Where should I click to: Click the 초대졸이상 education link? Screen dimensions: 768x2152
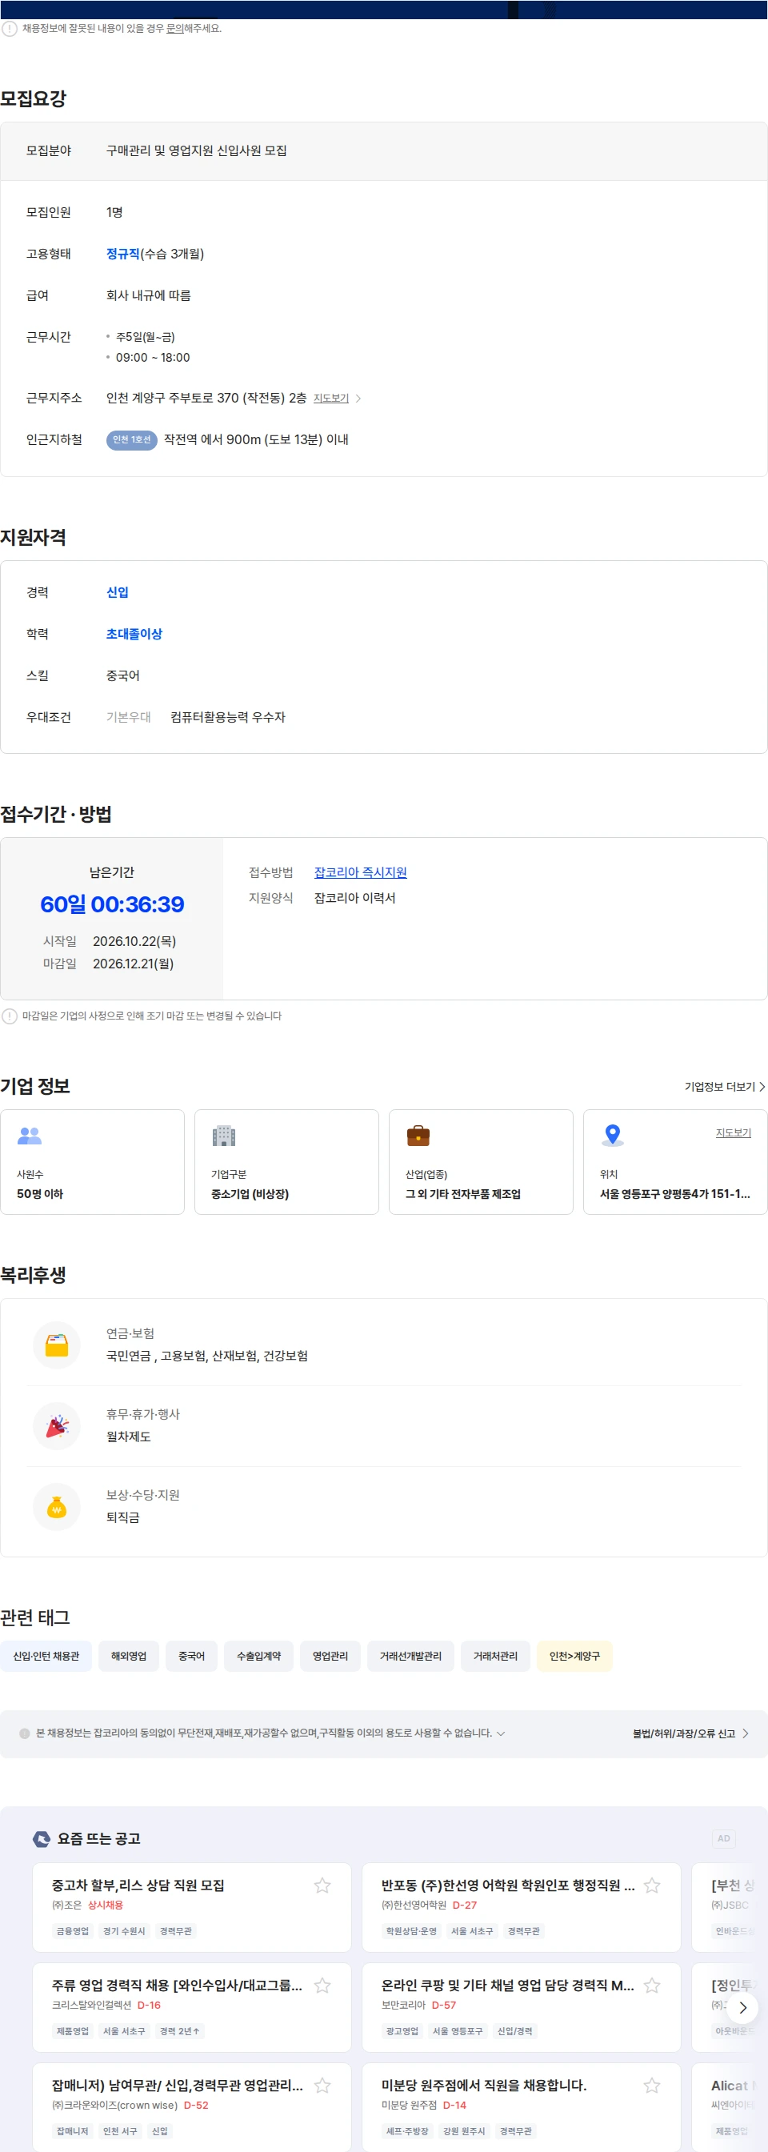(134, 634)
